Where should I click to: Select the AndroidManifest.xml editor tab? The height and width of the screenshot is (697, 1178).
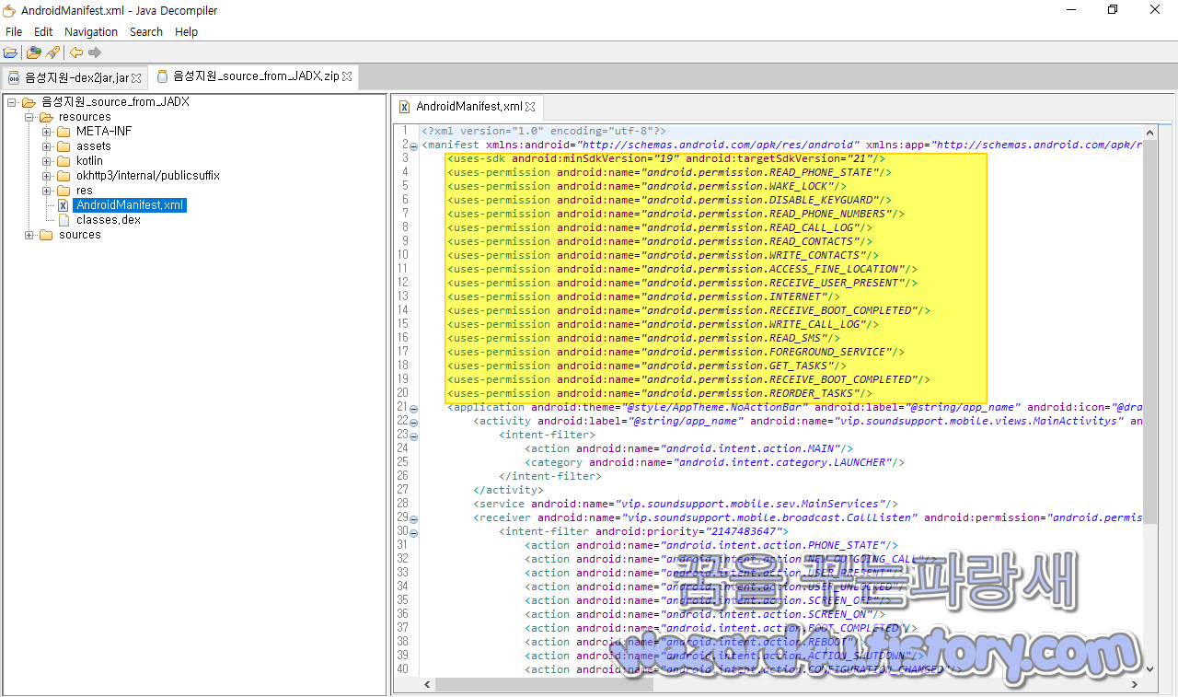tap(468, 107)
